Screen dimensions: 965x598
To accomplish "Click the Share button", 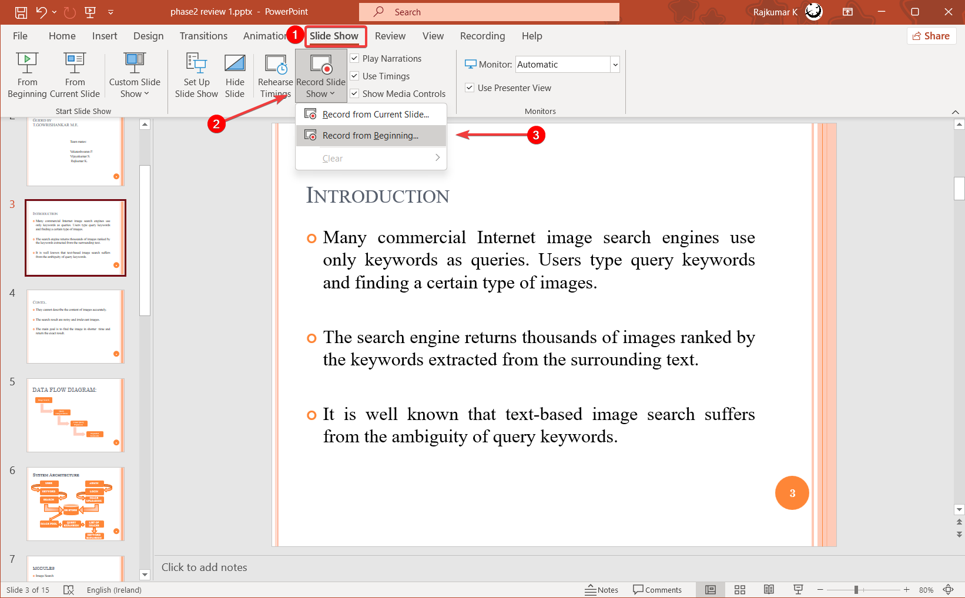I will click(932, 36).
